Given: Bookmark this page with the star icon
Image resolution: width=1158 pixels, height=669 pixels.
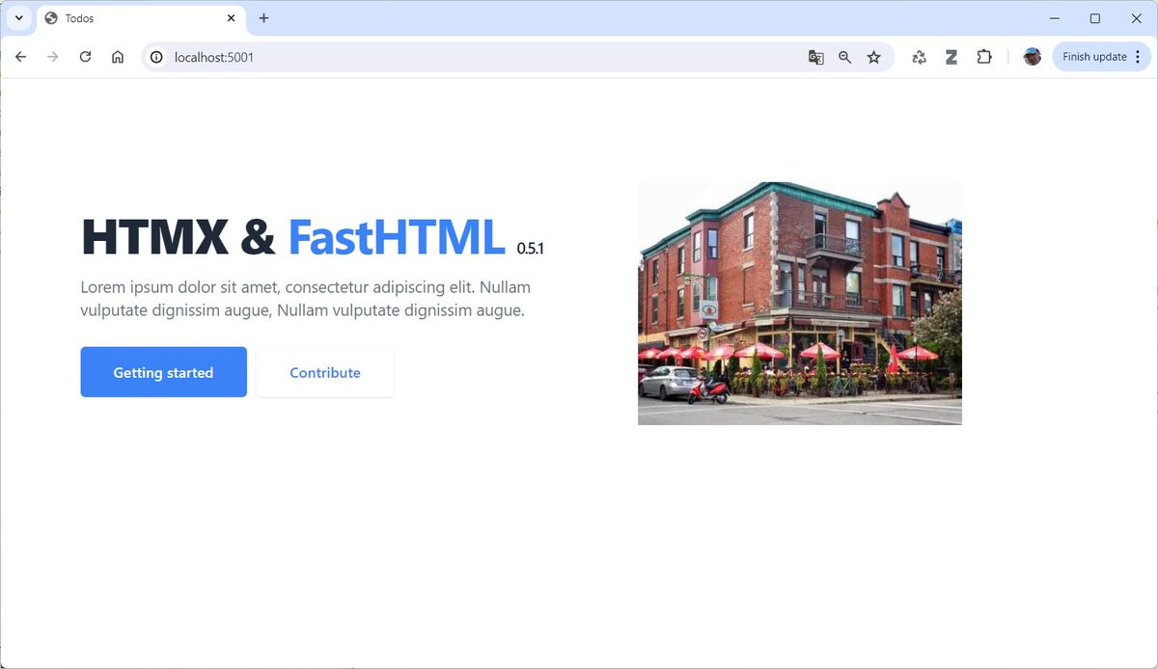Looking at the screenshot, I should 874,57.
